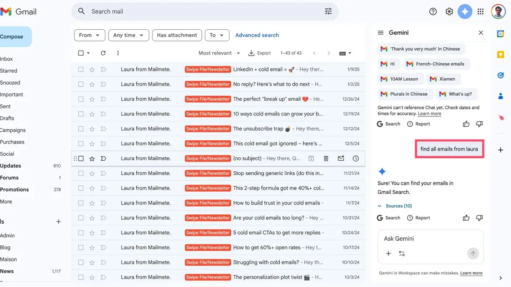
Task: Open the Google account avatar
Action: point(498,11)
